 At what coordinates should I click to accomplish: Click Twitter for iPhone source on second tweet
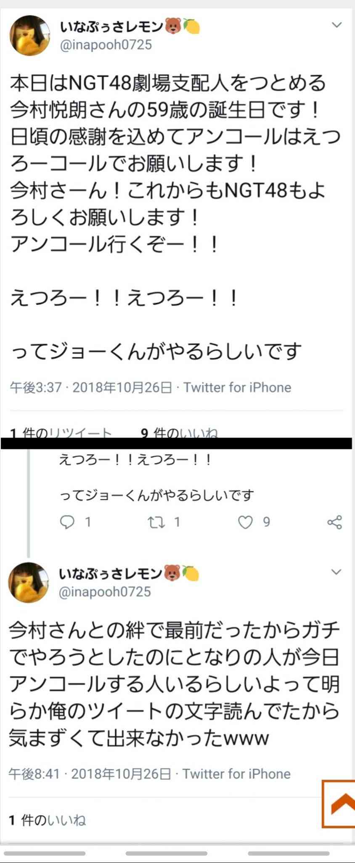point(236,774)
